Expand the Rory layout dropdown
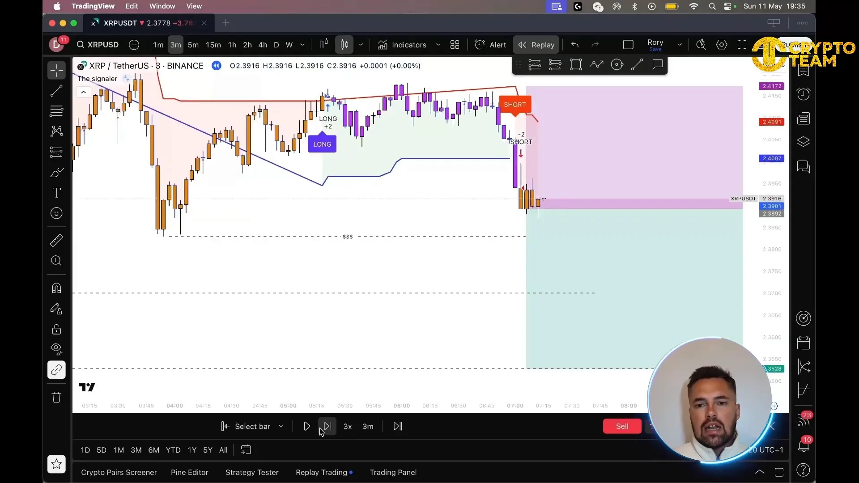The width and height of the screenshot is (859, 483). 680,45
